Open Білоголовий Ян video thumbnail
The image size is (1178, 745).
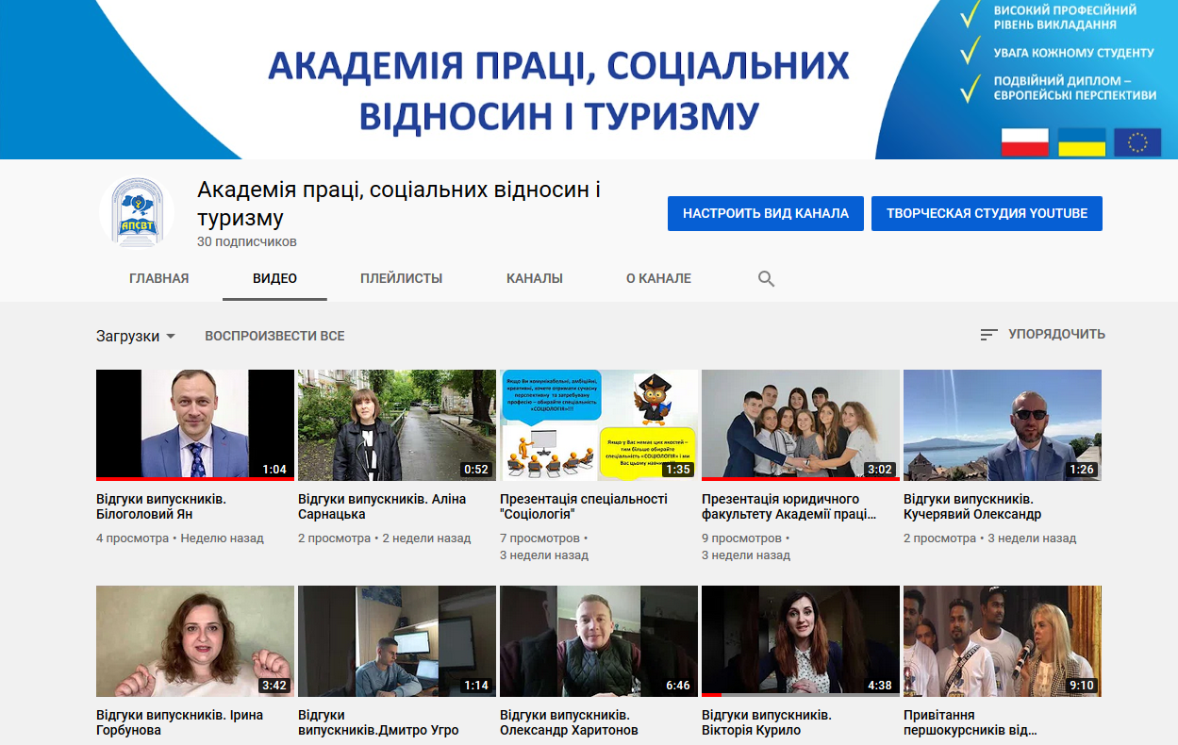pos(195,425)
